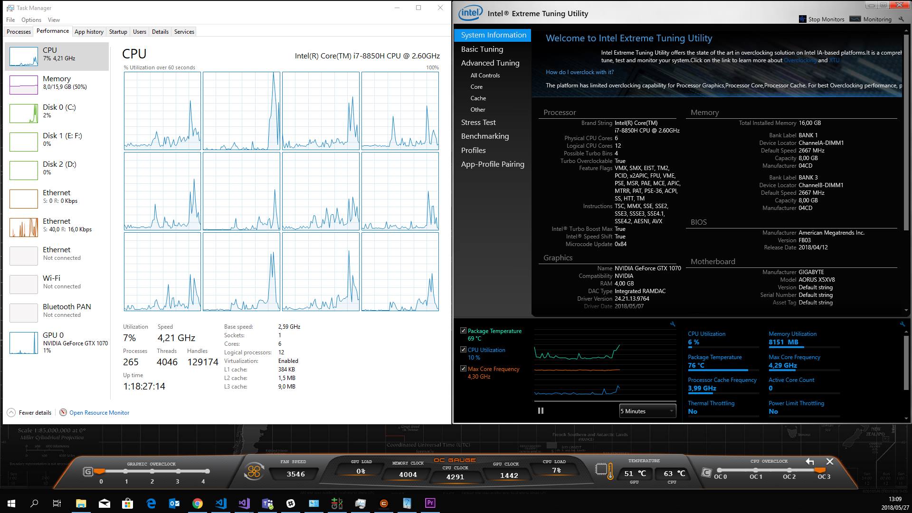Open Stress Test section in XTU
This screenshot has height=513, width=912.
(x=478, y=123)
